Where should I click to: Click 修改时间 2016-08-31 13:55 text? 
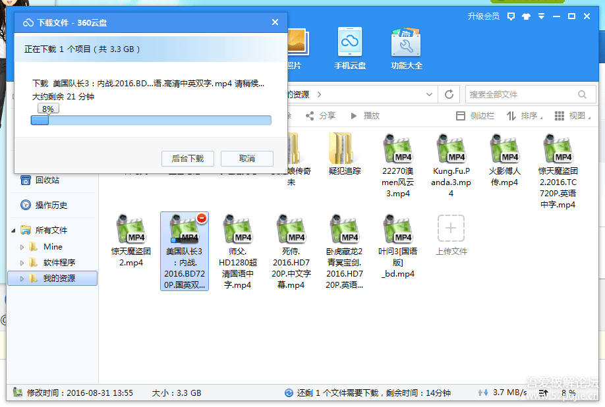click(80, 393)
